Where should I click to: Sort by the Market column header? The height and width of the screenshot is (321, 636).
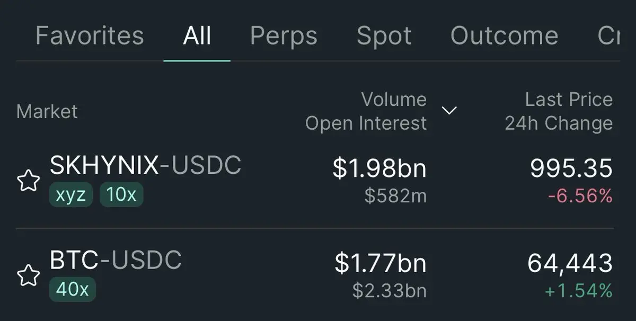[x=47, y=111]
